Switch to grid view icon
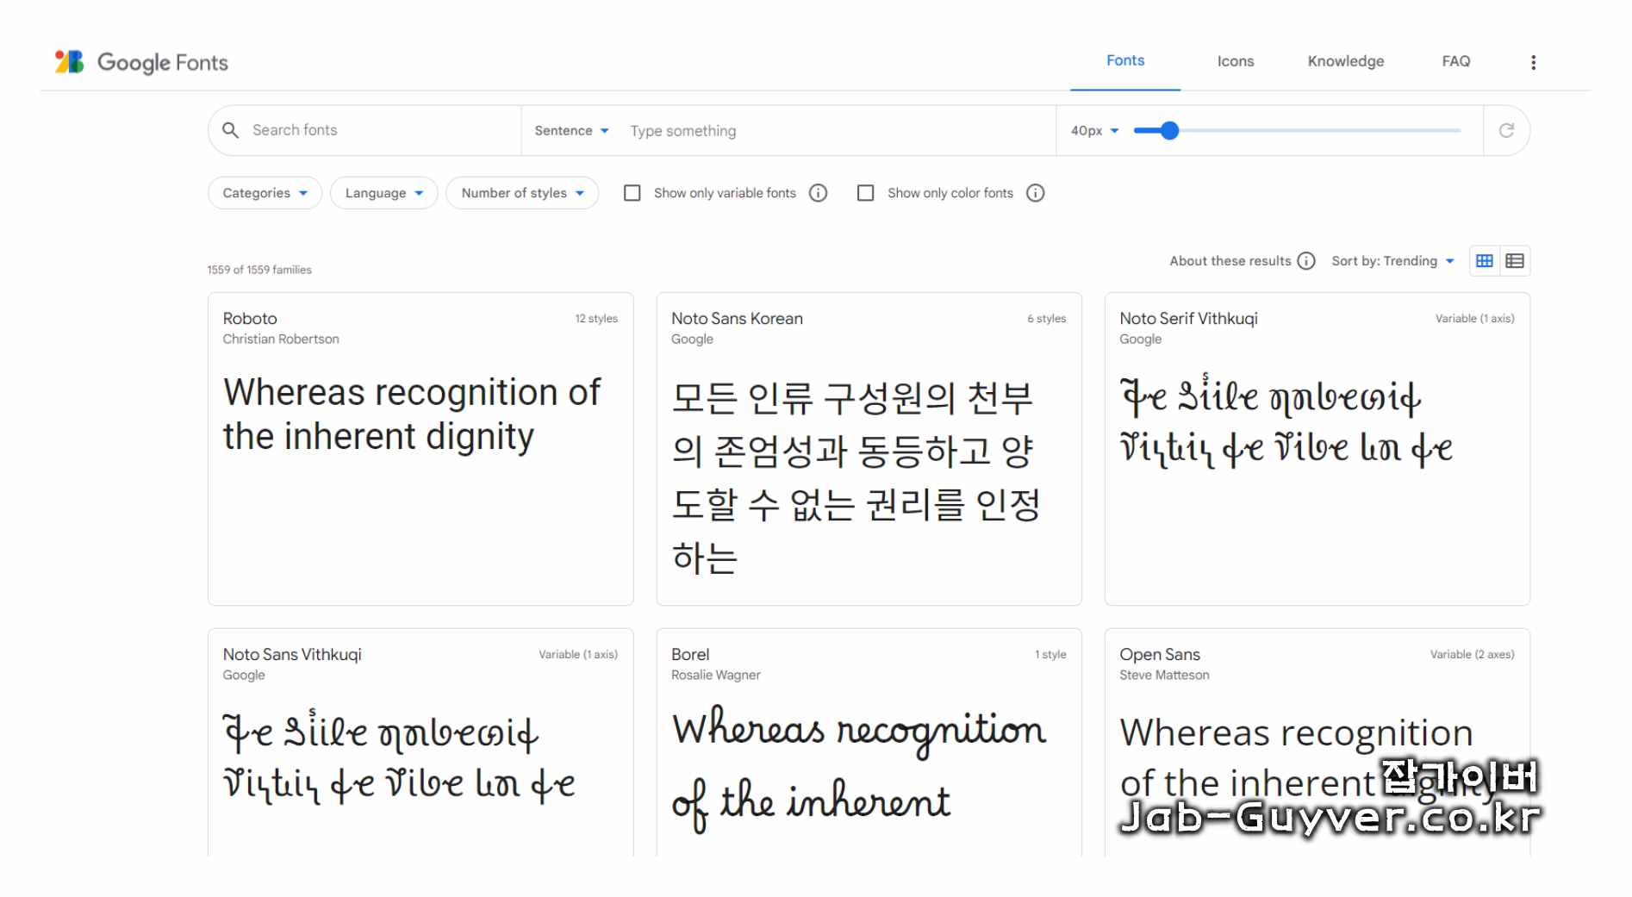1632x897 pixels. pyautogui.click(x=1484, y=261)
